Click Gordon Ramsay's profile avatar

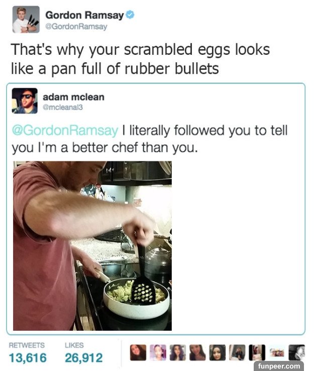pyautogui.click(x=26, y=20)
